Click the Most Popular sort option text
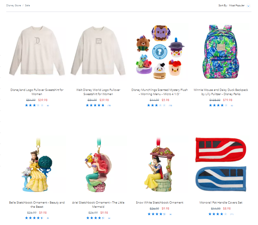 point(237,5)
